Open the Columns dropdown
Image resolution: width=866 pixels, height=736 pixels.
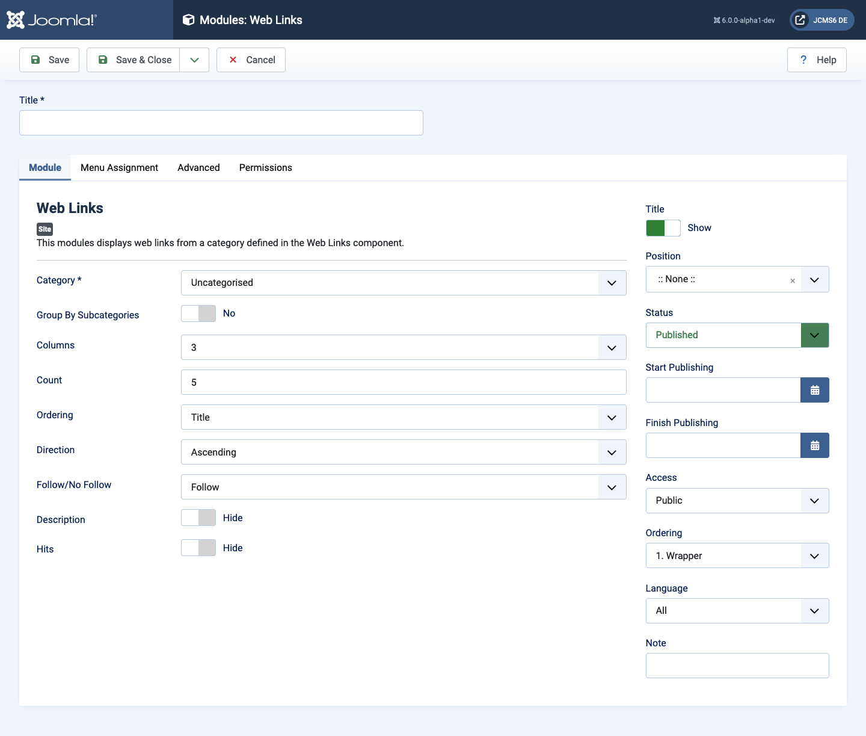click(x=404, y=347)
